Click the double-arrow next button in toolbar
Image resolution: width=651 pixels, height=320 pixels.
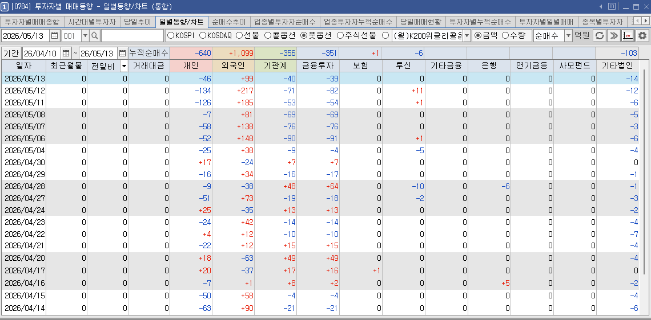point(613,36)
